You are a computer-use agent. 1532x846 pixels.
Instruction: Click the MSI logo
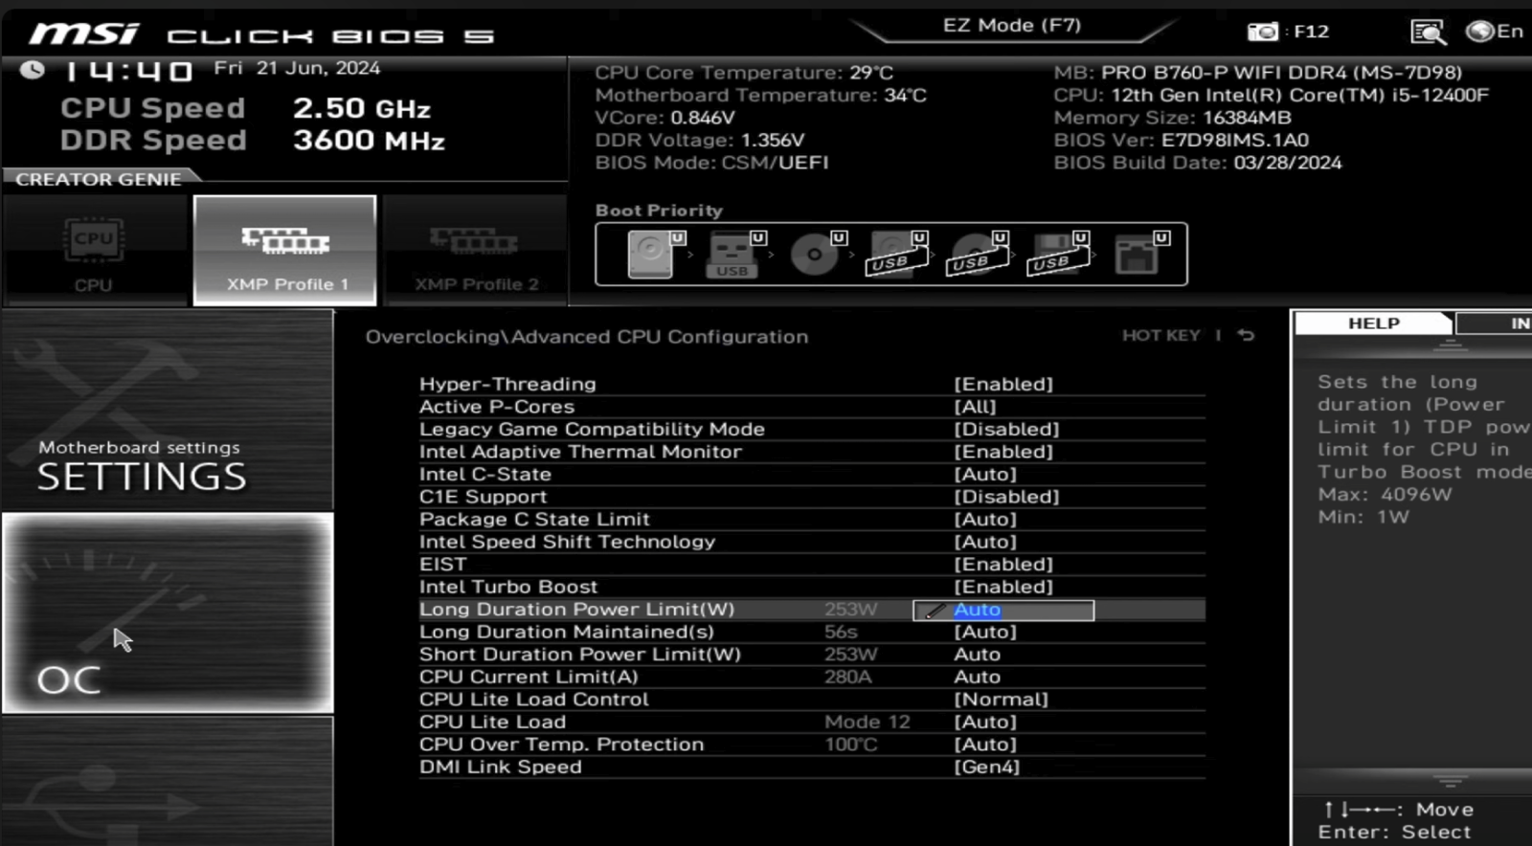(84, 34)
